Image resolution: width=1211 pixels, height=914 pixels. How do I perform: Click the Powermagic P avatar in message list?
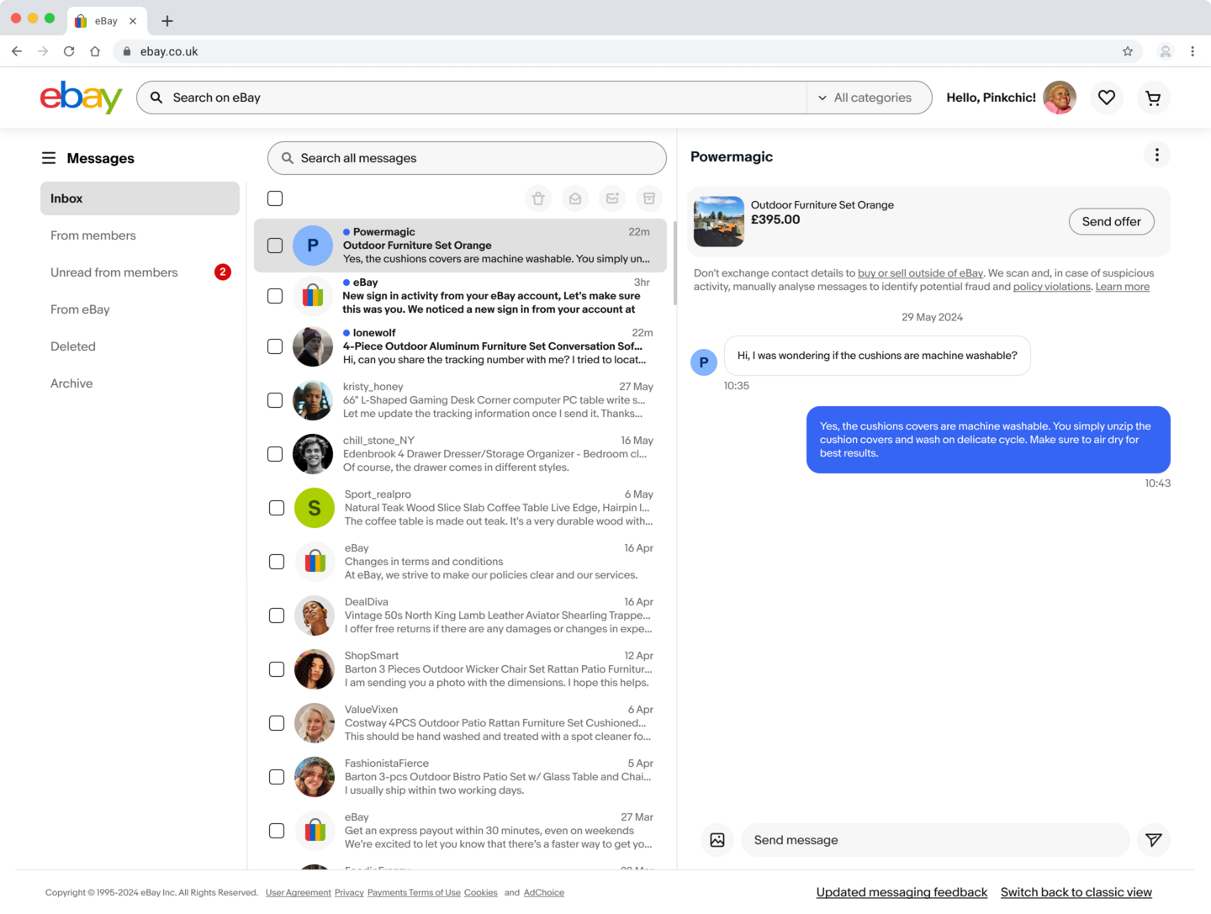tap(313, 246)
